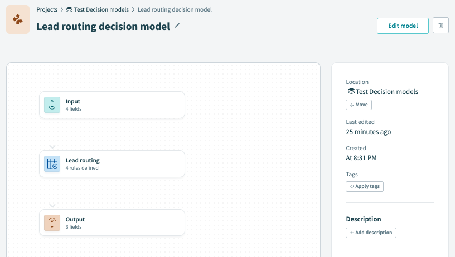Image resolution: width=455 pixels, height=257 pixels.
Task: Click the teal anchor icon on the Input node
Action: (x=52, y=105)
